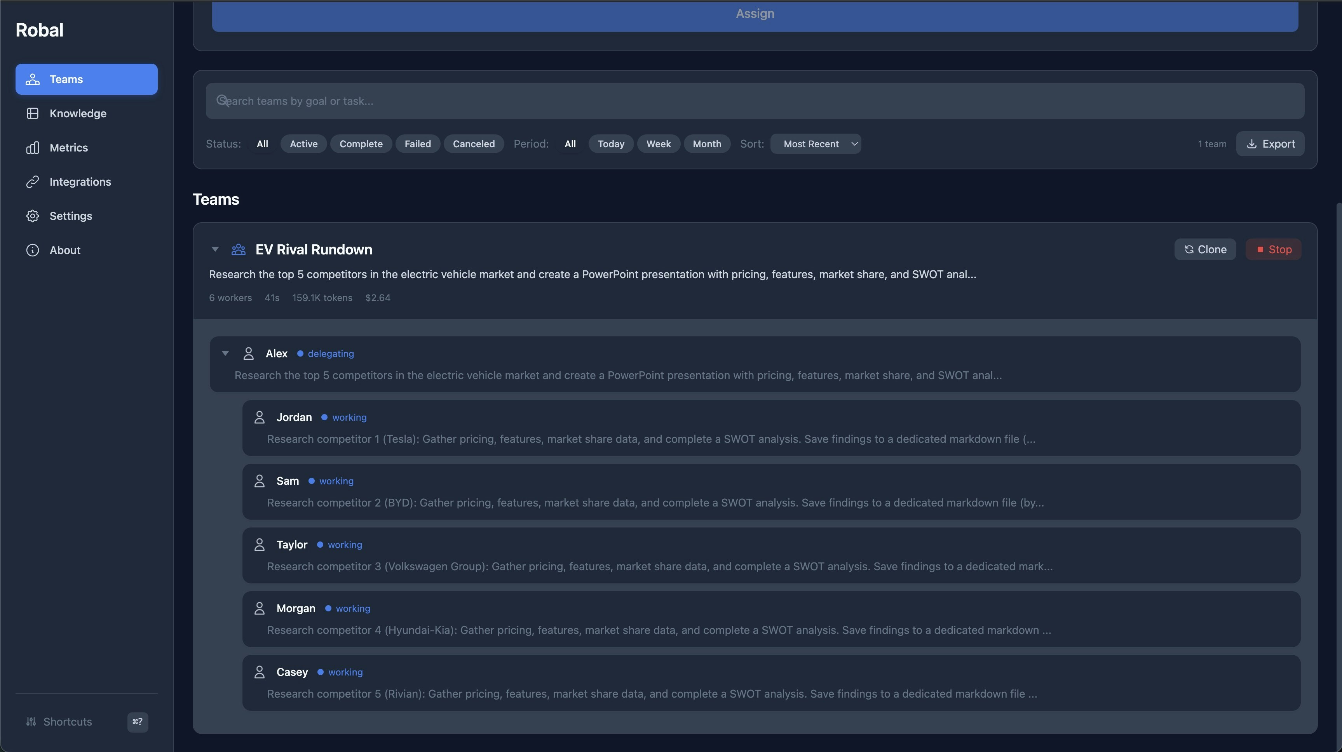Open the Most Recent sort dropdown
Image resolution: width=1342 pixels, height=752 pixels.
[x=815, y=144]
